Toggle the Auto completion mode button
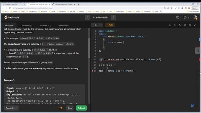This screenshot has height=113, width=201. tap(110, 25)
